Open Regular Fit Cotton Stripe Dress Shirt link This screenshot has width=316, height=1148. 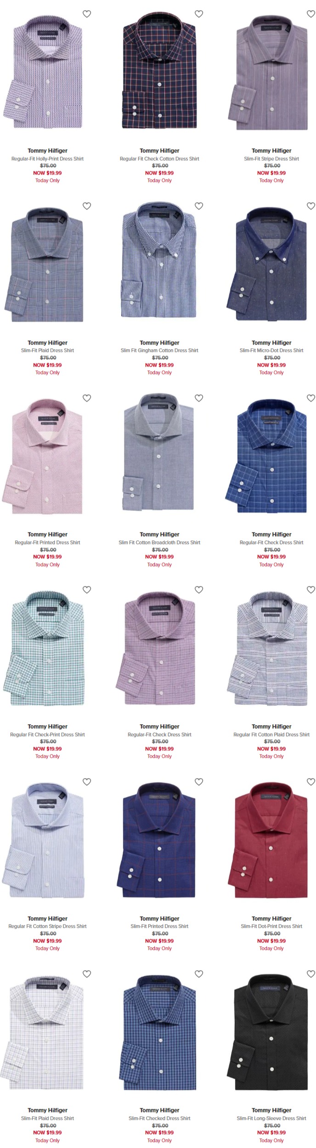[47, 926]
